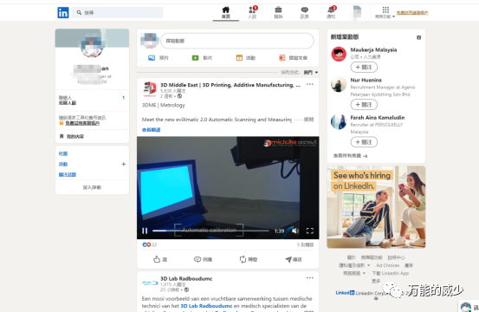Open my profile photo in the left card

(92, 47)
